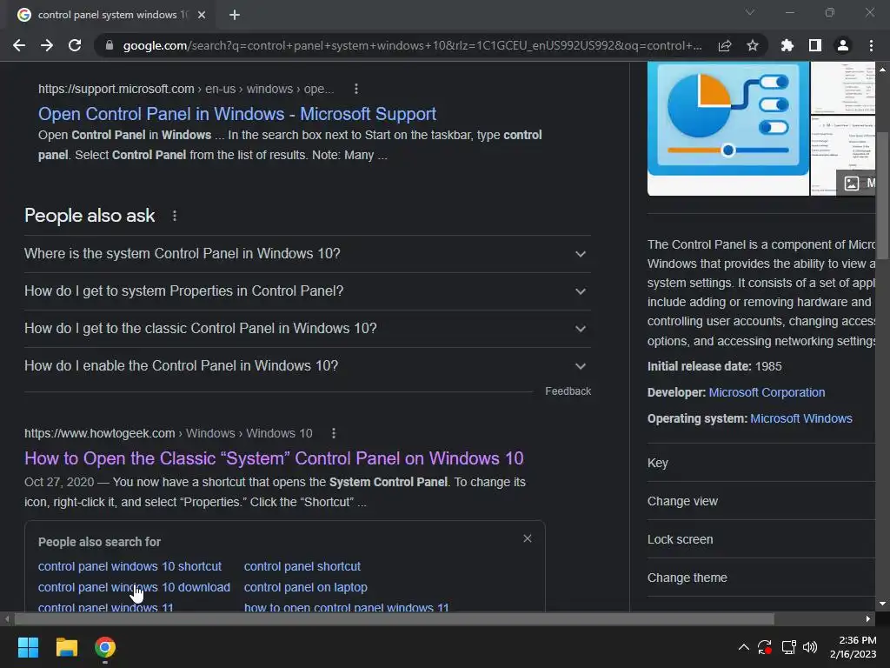Open More images button on knowledge panel
The width and height of the screenshot is (890, 668).
tap(856, 183)
